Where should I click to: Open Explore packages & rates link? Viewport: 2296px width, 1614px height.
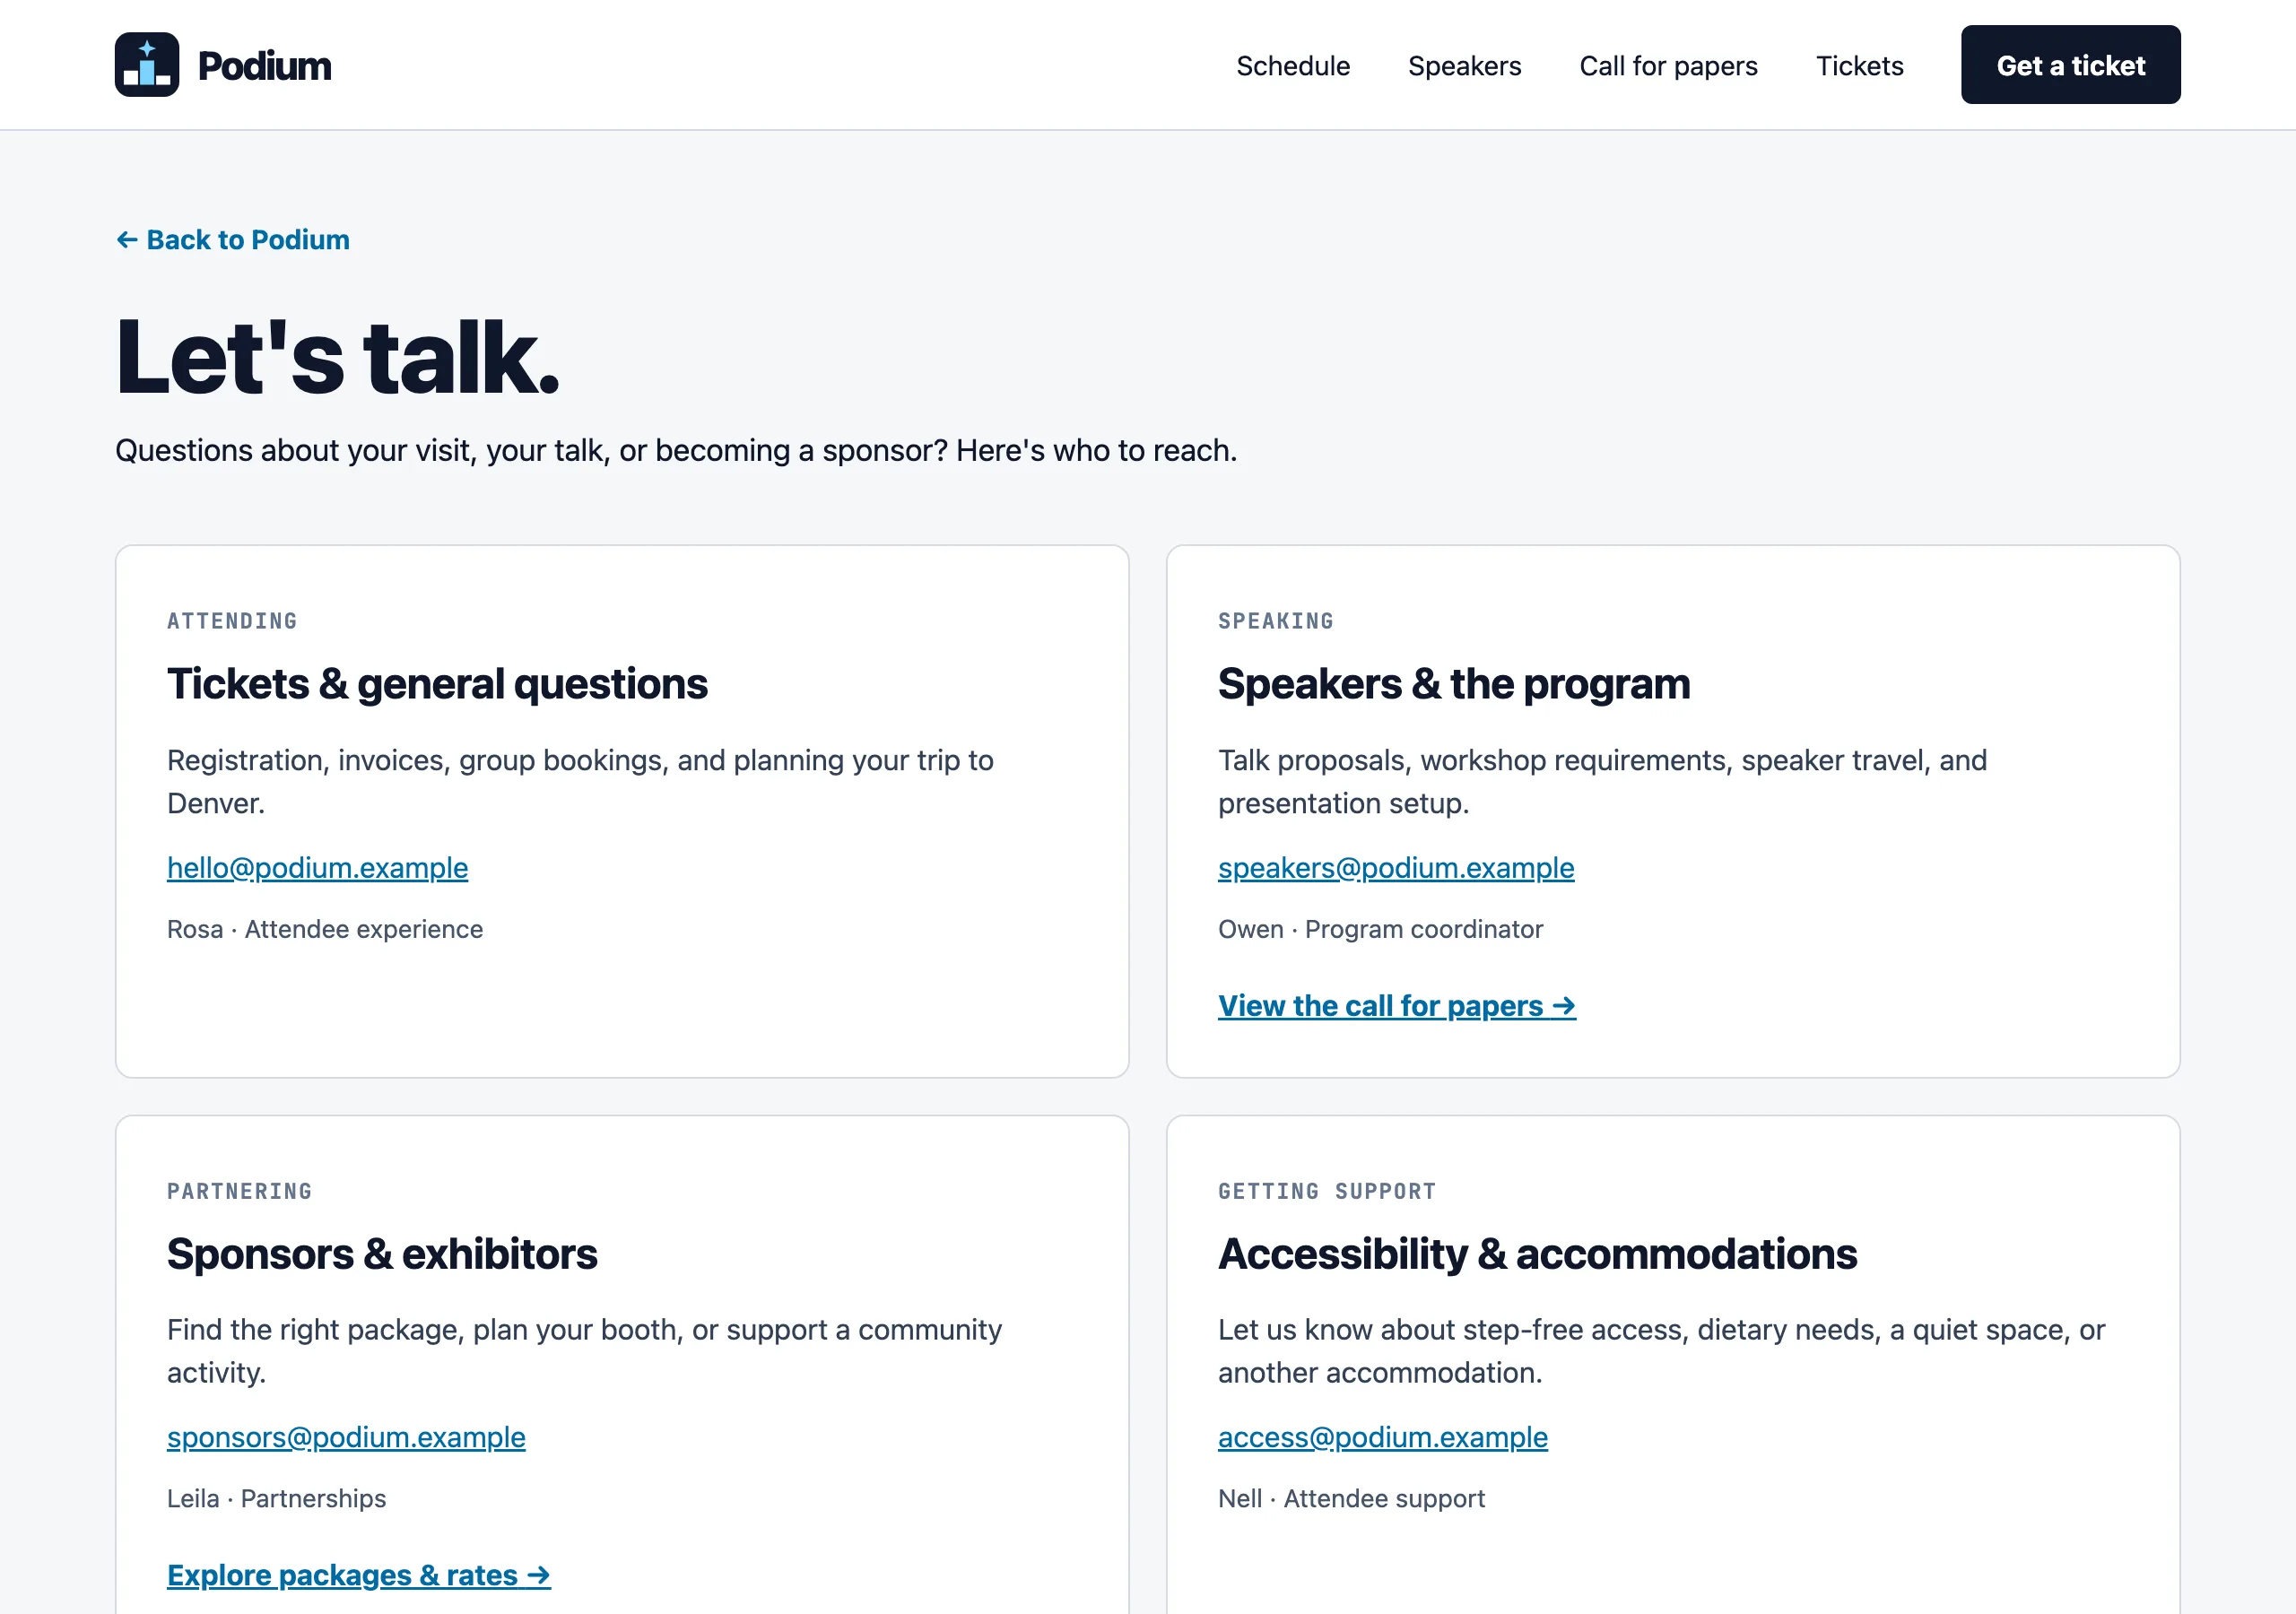coord(358,1575)
